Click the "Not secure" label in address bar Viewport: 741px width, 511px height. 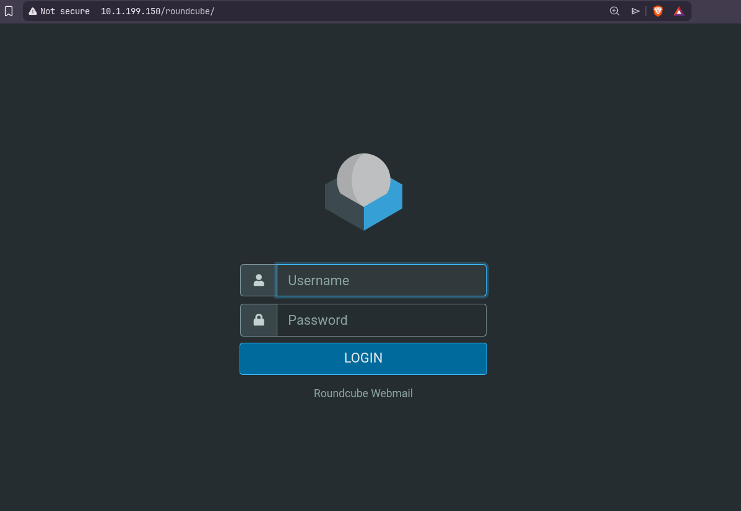[x=65, y=11]
